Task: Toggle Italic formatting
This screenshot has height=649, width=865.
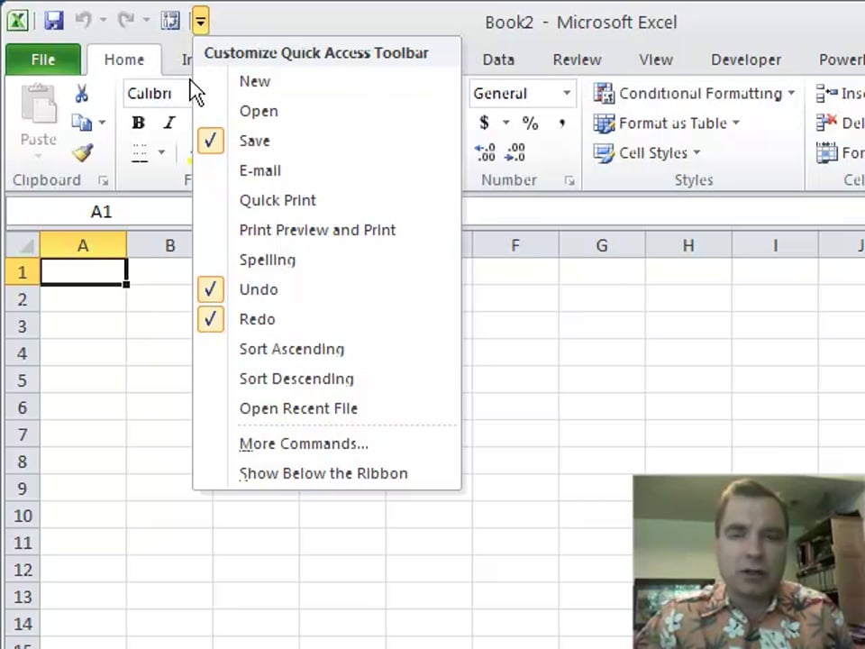Action: pos(169,123)
